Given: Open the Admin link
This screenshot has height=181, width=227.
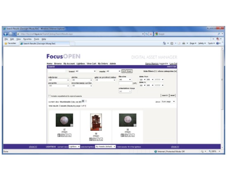Looking at the screenshot, I should click(113, 63).
